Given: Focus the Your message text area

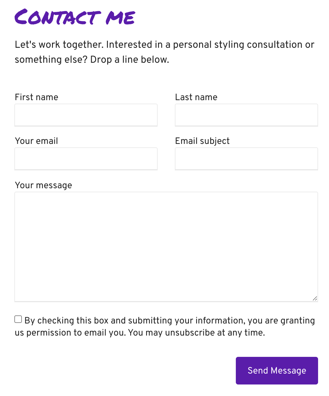Looking at the screenshot, I should point(166,246).
